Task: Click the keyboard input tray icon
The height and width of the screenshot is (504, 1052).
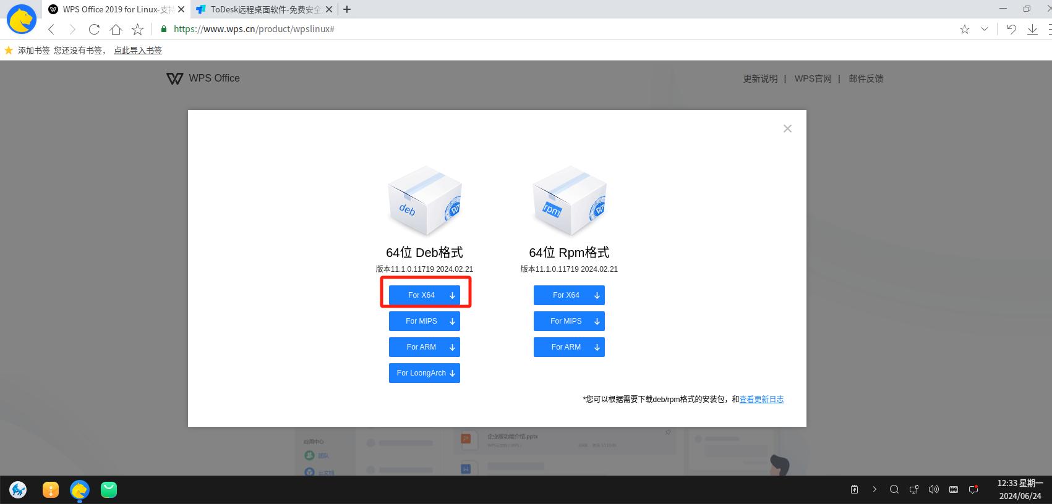Action: coord(954,489)
